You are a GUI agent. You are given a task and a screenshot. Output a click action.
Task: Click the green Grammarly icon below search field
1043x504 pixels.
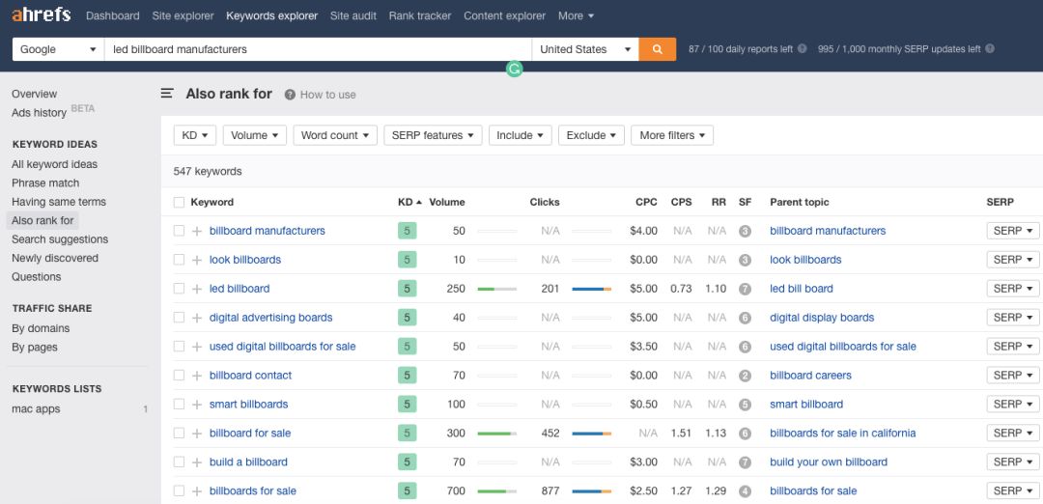(x=514, y=69)
